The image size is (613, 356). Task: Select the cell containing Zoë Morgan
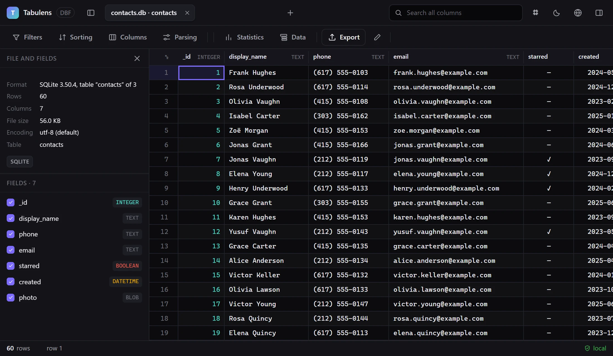pos(266,130)
